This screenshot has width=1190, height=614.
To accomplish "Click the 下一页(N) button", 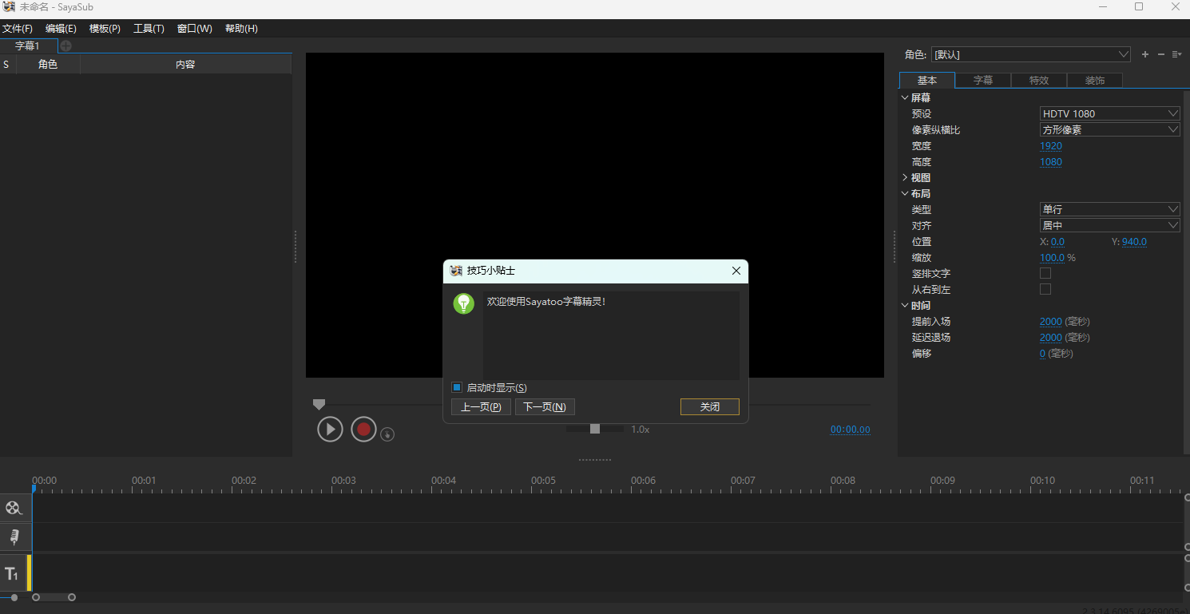I will 545,406.
